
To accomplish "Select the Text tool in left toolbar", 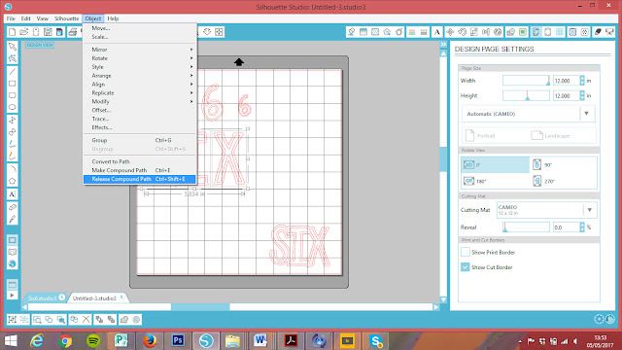I will pyautogui.click(x=13, y=194).
